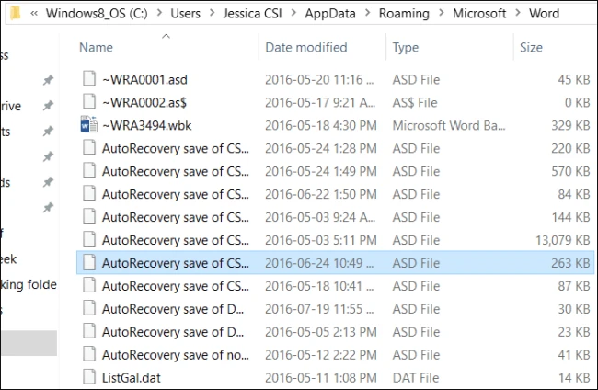
Task: Sort files by the Date modified column
Action: coord(306,47)
